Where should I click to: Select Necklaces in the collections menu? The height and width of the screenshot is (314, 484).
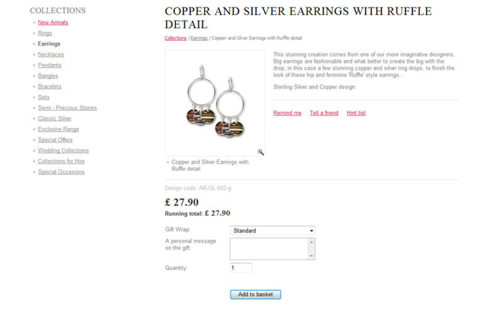click(51, 55)
